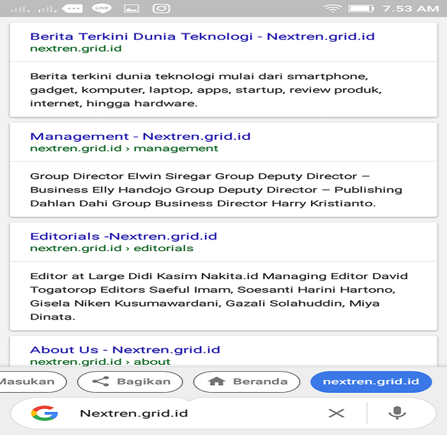Open Editorials -Nextren.grid.id result
The image size is (447, 435).
(x=123, y=236)
